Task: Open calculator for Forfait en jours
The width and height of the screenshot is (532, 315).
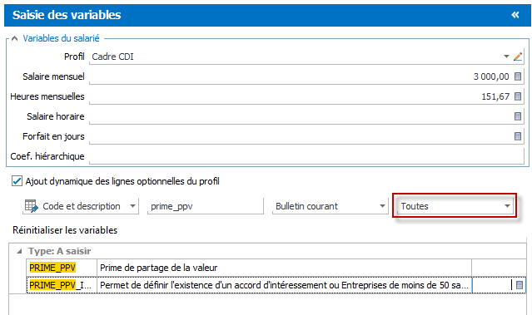Action: (x=518, y=136)
